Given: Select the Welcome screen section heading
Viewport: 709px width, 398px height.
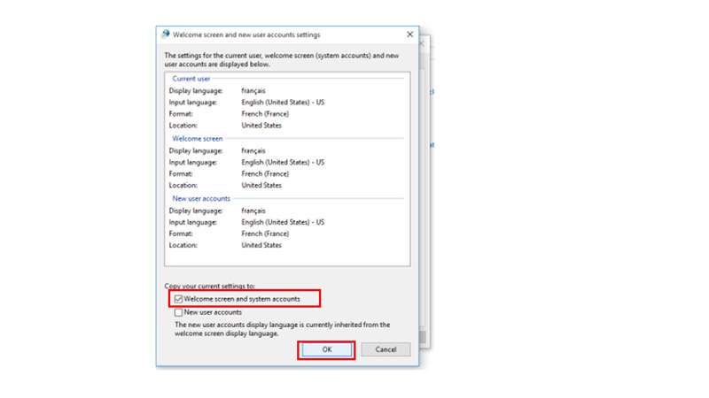Looking at the screenshot, I should click(x=198, y=139).
